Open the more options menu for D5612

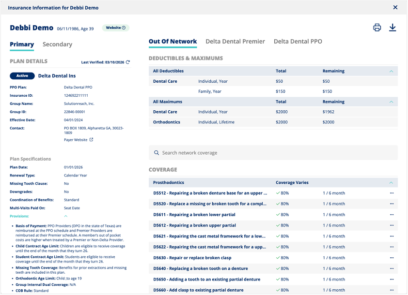[x=392, y=225]
